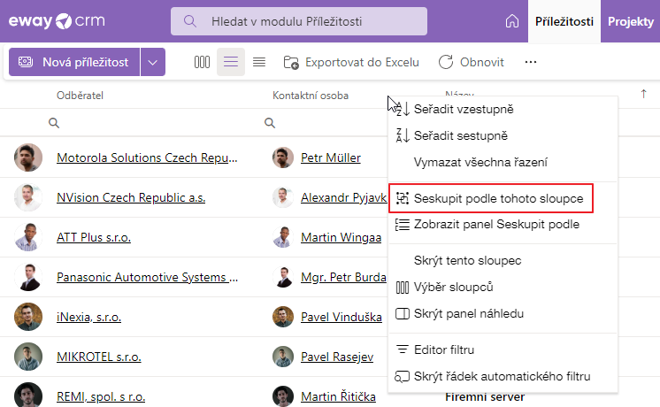
Task: Open Martin Řitička contact link
Action: (339, 396)
